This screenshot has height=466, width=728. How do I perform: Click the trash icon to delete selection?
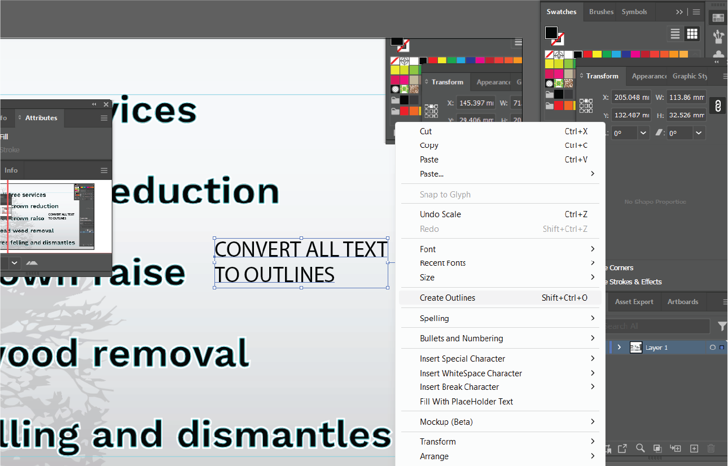711,448
